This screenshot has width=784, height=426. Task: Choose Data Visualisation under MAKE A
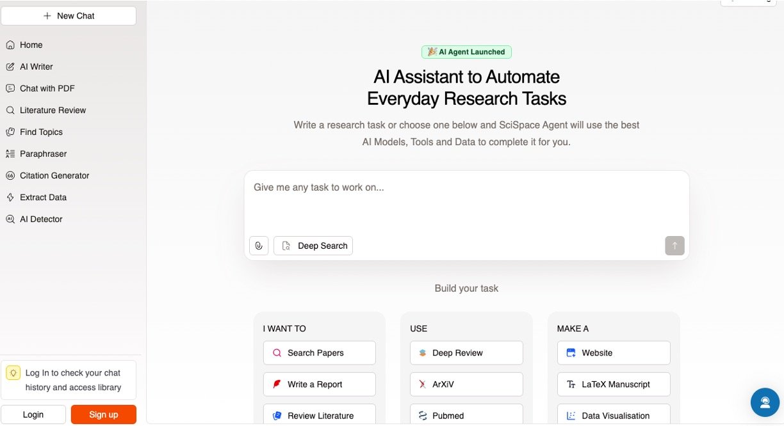614,414
